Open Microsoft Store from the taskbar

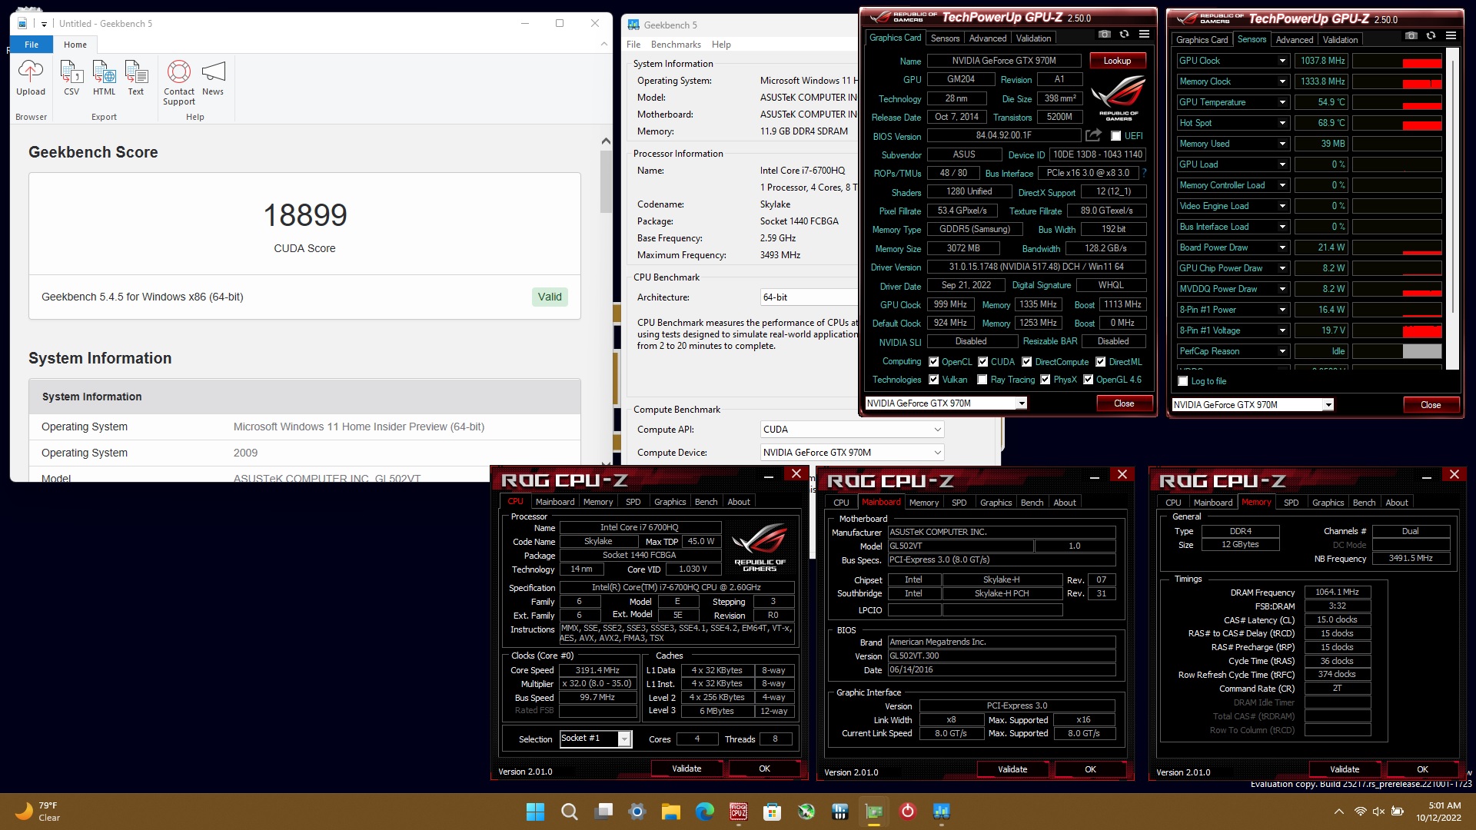tap(772, 812)
